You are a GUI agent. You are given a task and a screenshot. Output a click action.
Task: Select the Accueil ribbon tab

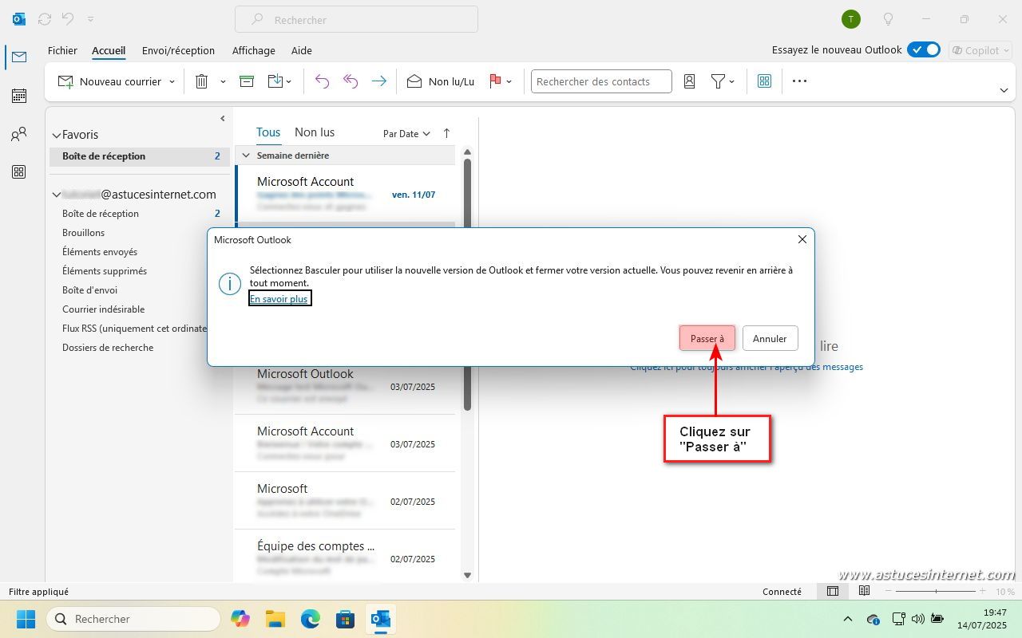coord(109,50)
